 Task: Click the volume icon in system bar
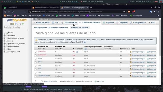(153, 2)
